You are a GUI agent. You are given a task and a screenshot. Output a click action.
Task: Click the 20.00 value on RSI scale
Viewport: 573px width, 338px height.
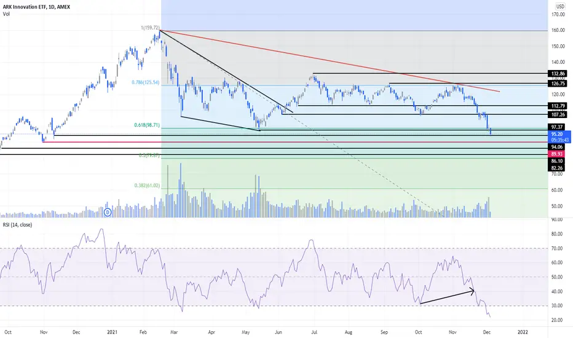557,320
